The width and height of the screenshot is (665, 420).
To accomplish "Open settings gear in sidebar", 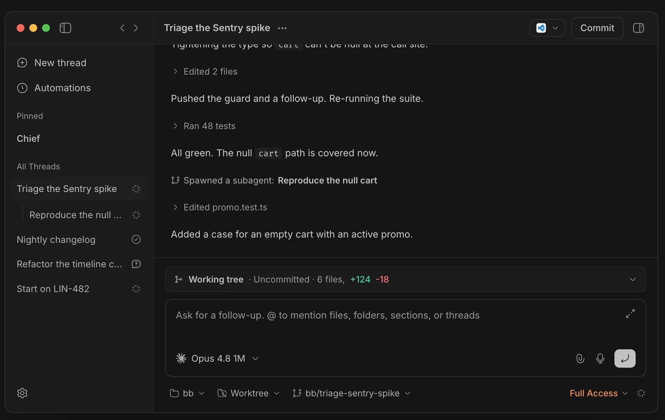I will click(x=22, y=393).
